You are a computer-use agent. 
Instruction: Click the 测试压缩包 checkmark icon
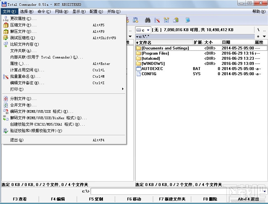click(5, 38)
